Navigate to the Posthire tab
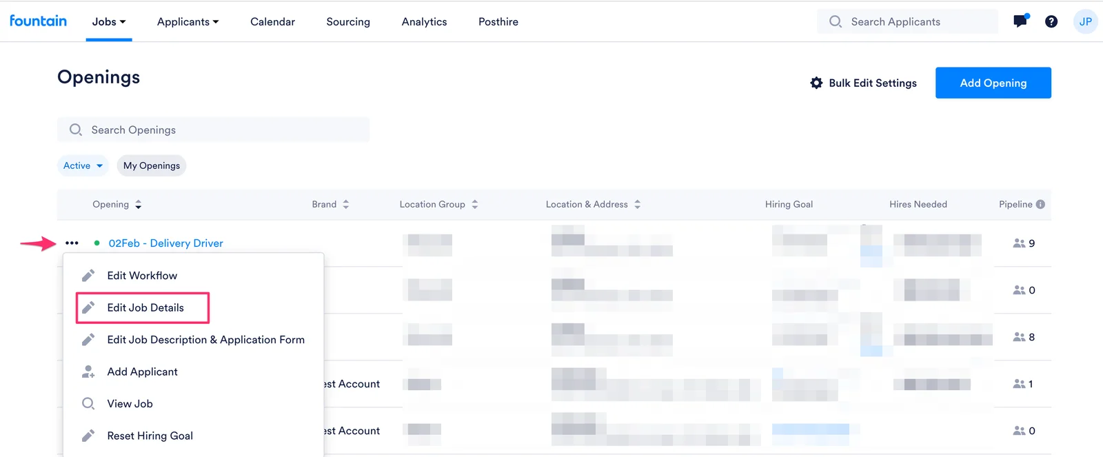This screenshot has height=457, width=1103. [498, 21]
